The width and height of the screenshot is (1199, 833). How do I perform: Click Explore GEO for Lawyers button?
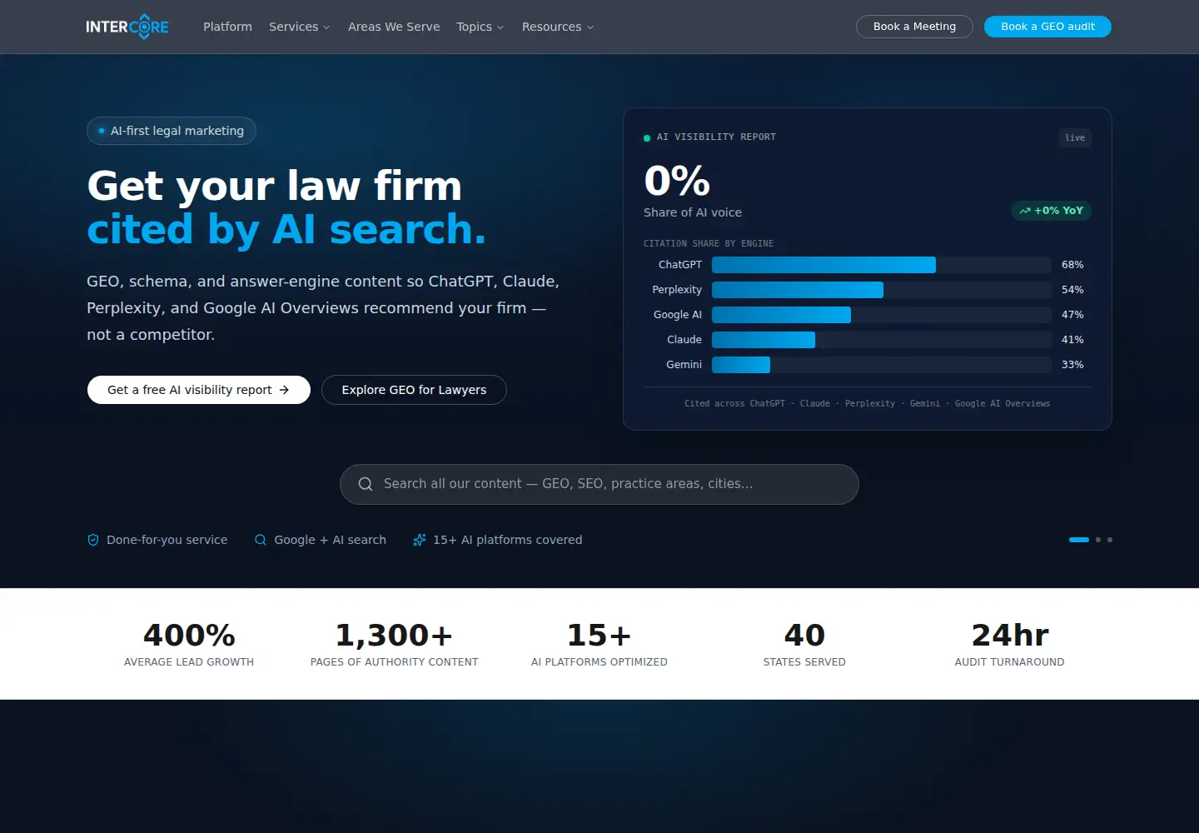coord(414,390)
